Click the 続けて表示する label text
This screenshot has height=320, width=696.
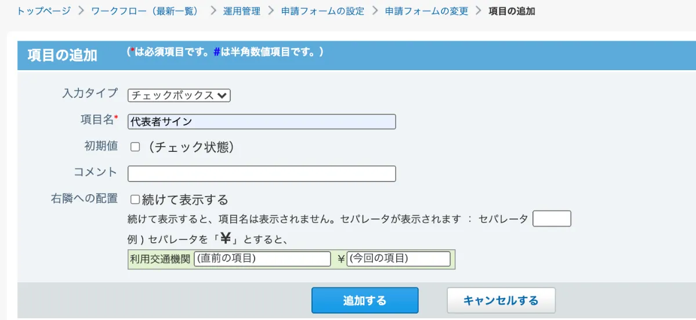point(185,200)
